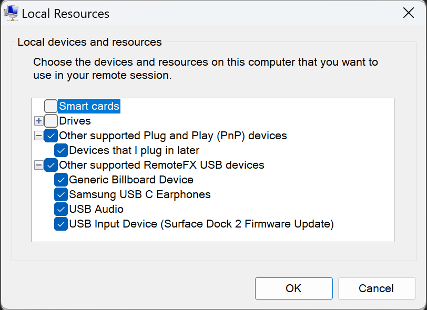Close the Local Resources dialog
The image size is (427, 310).
click(x=409, y=13)
